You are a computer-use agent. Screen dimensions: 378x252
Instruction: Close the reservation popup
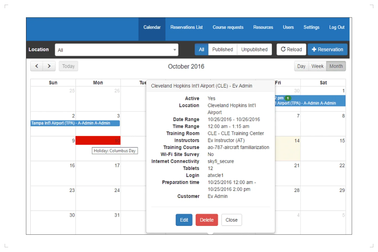click(x=232, y=220)
